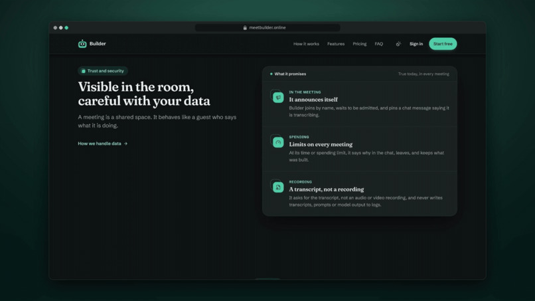
Task: Click the Builder brand name text
Action: pyautogui.click(x=98, y=44)
